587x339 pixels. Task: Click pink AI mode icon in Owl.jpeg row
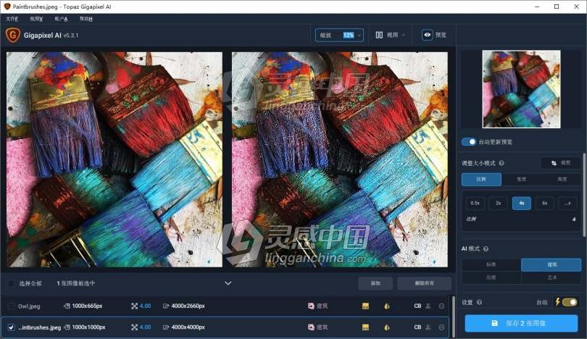pos(311,306)
